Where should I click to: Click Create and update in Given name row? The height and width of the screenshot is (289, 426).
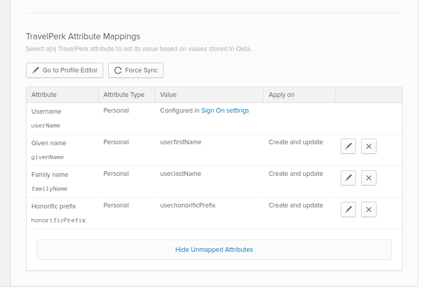[296, 142]
